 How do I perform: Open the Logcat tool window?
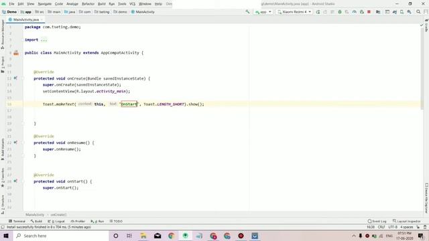coord(56,221)
